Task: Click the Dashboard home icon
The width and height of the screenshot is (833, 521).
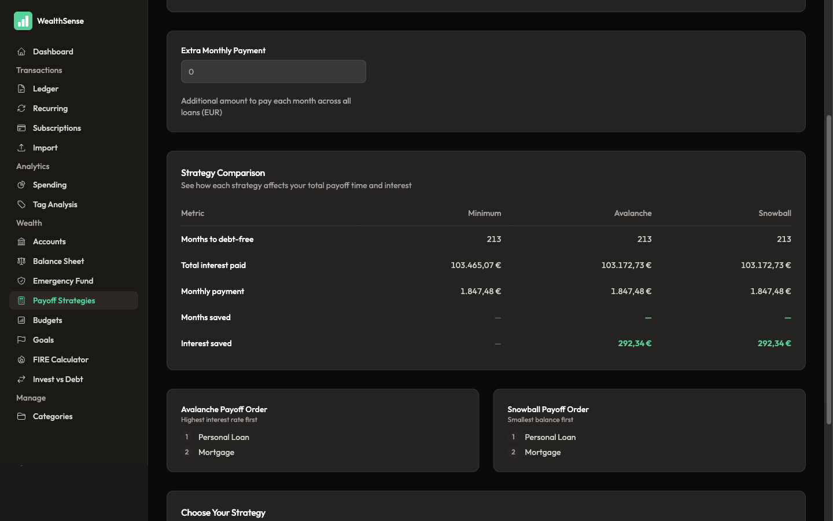Action: (21, 52)
